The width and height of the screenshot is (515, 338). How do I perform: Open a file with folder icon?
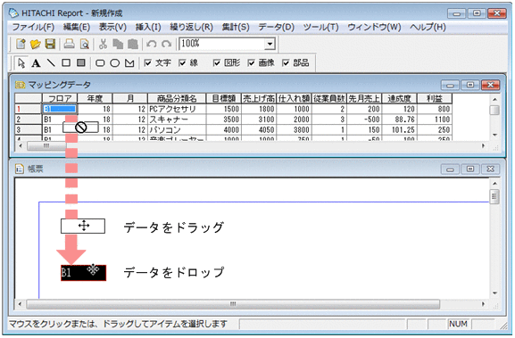coord(35,44)
